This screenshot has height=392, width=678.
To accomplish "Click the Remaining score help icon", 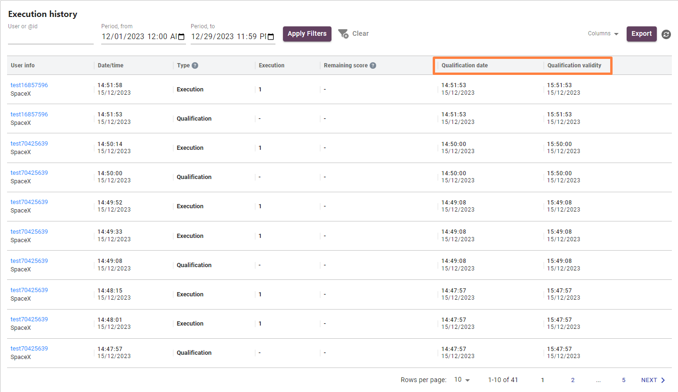I will click(373, 65).
